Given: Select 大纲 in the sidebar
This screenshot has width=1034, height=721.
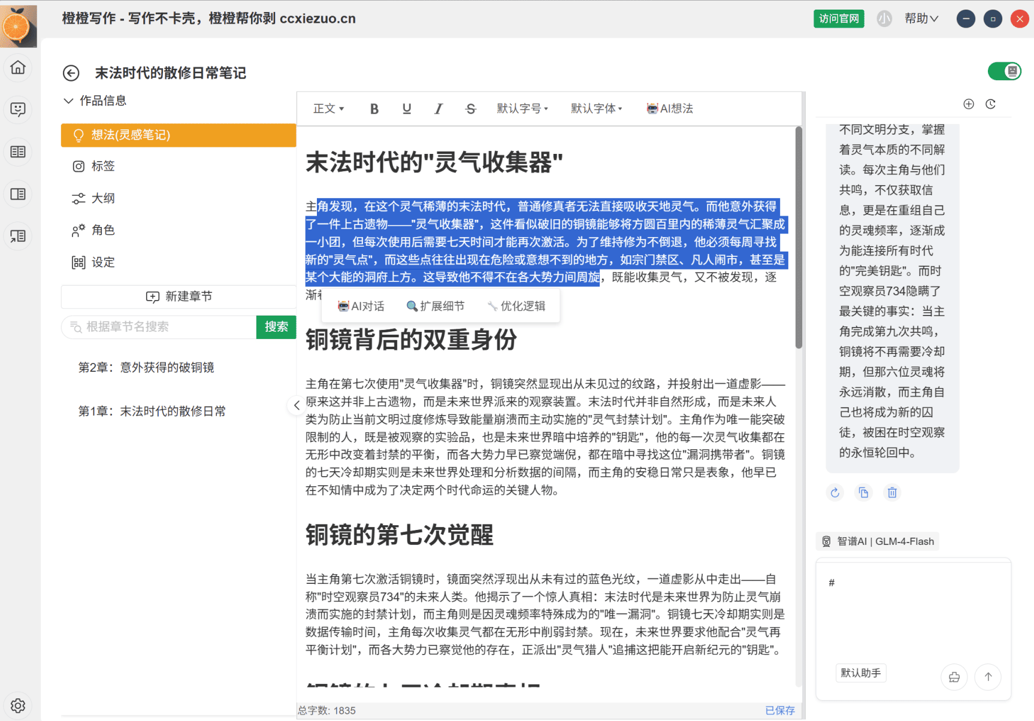Looking at the screenshot, I should tap(102, 198).
